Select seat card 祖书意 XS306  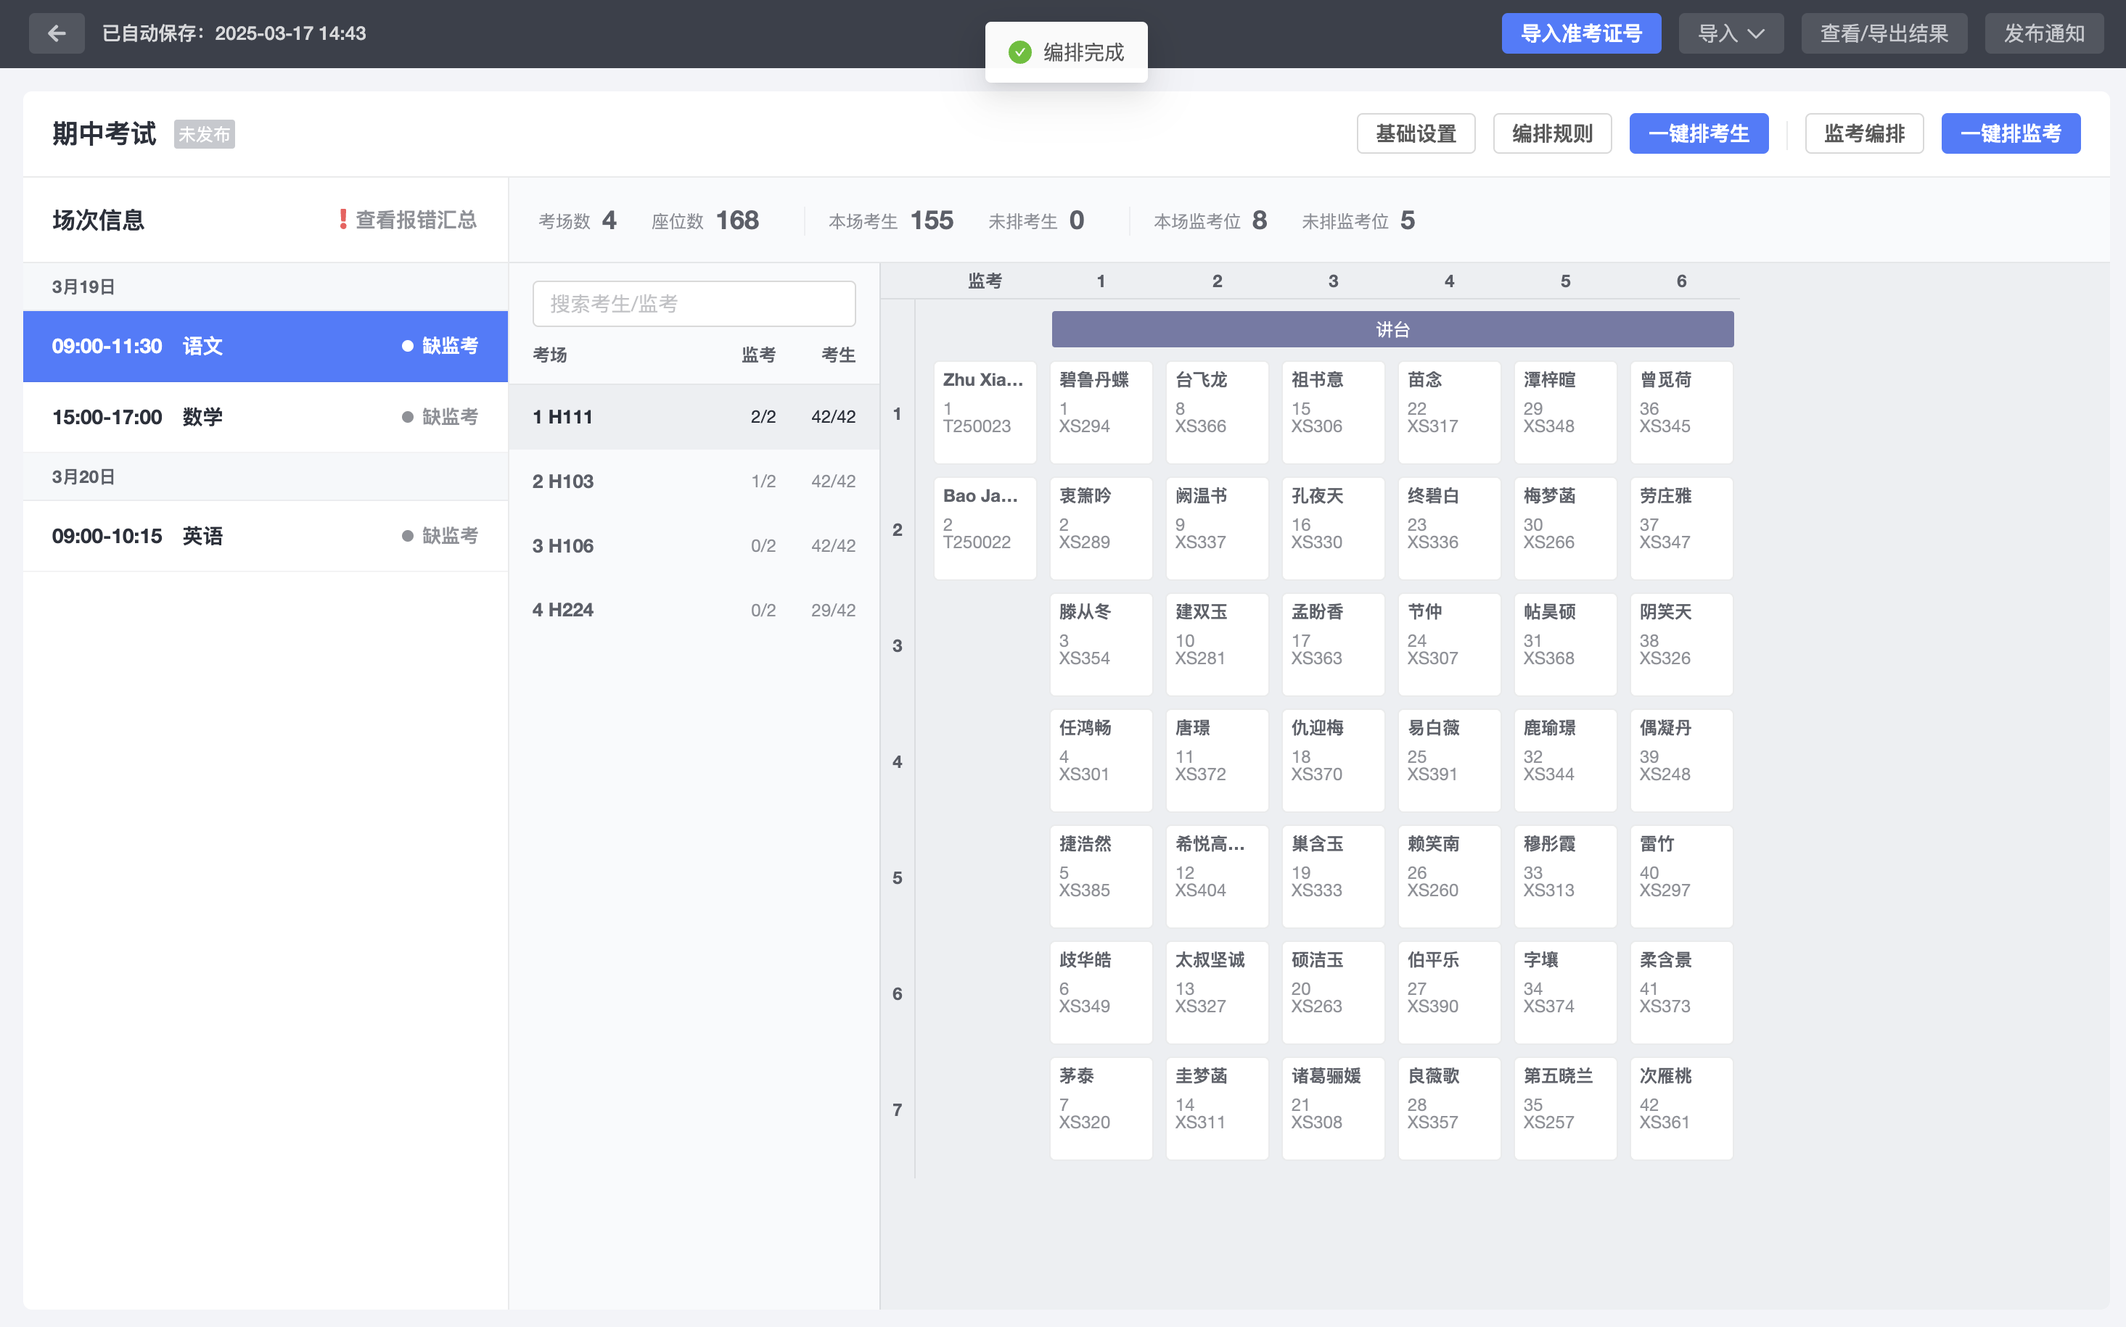[x=1333, y=413]
